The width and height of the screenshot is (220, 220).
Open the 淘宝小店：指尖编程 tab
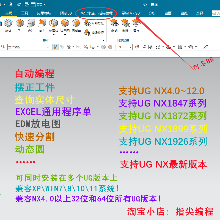point(97,13)
